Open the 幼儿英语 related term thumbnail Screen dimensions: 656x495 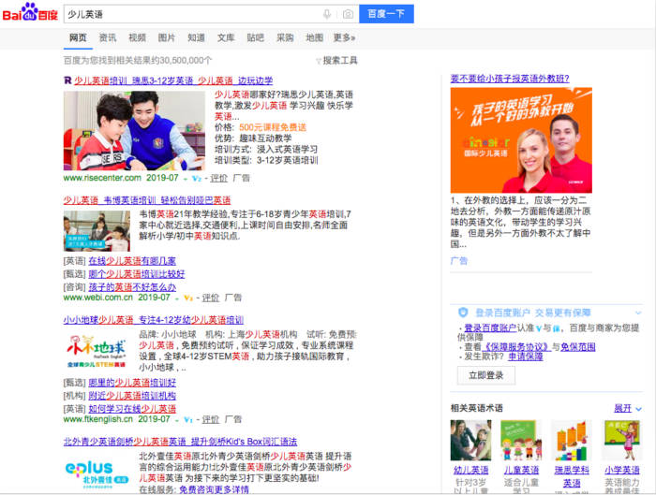tap(470, 440)
